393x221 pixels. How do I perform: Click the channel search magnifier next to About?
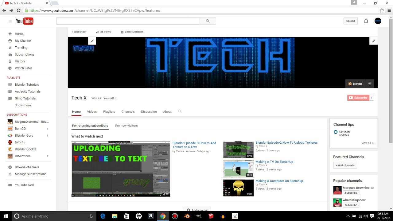point(180,111)
